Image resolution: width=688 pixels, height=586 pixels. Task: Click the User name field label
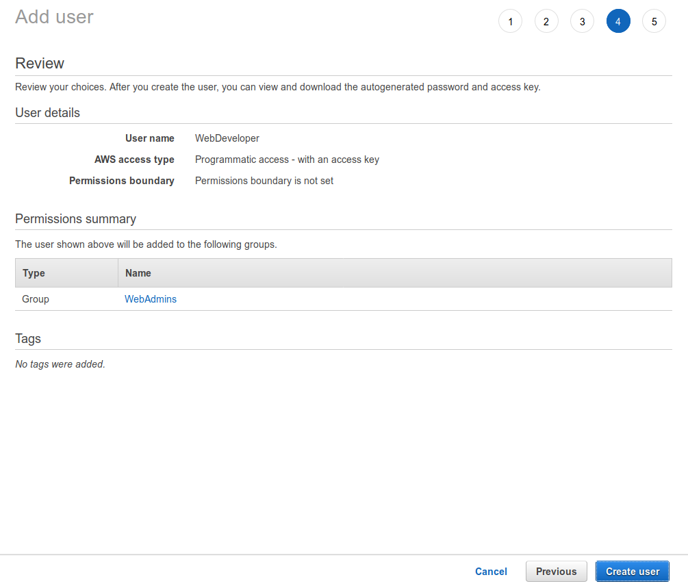[150, 138]
